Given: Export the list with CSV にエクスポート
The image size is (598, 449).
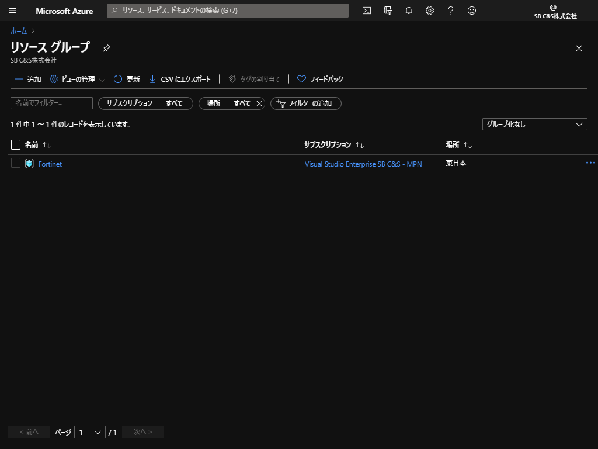Looking at the screenshot, I should (x=180, y=79).
